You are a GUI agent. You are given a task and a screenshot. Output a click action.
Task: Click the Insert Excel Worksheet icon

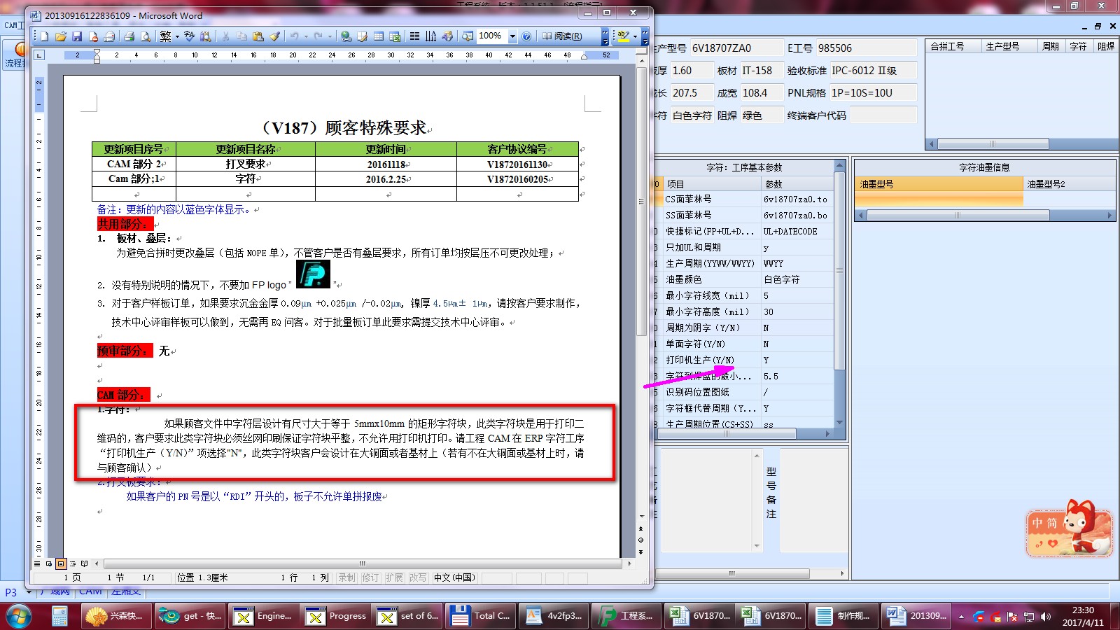coord(395,36)
